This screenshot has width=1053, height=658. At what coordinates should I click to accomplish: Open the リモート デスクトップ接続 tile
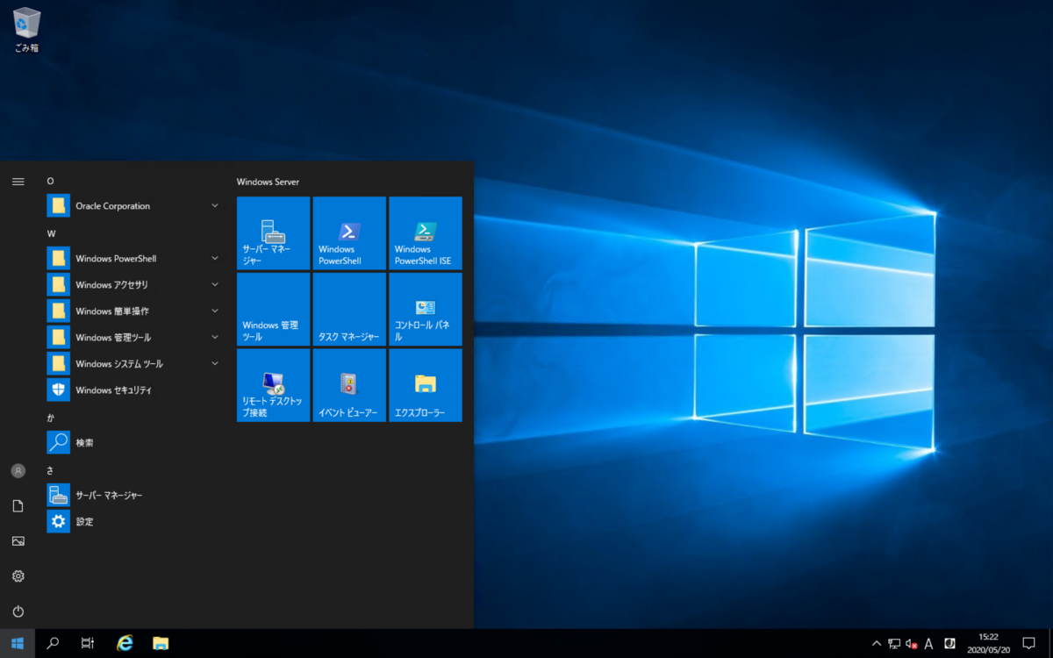(x=273, y=385)
